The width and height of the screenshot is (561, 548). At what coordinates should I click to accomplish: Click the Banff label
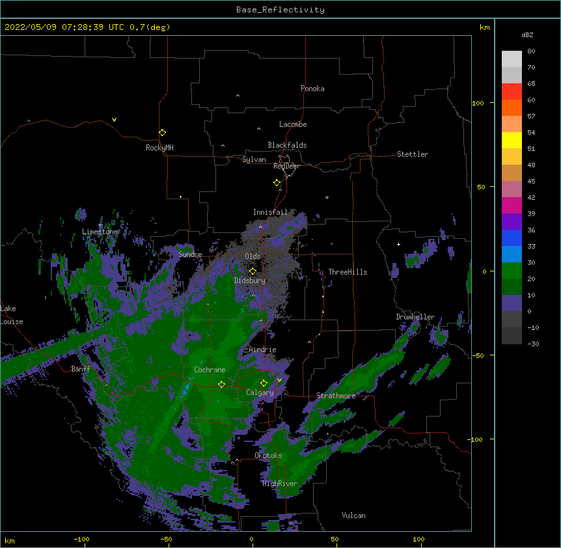click(81, 369)
